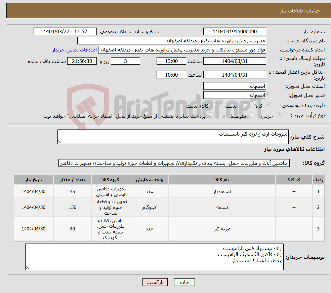Select the کالا radio for طبقه بندی موضوعی
Viewport: 331px width, 293px height.
pos(268,105)
